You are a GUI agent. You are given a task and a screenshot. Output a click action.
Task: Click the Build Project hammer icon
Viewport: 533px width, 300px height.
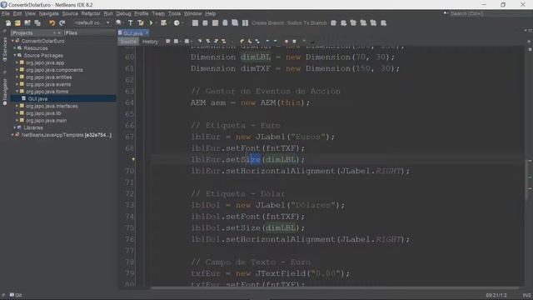coord(131,23)
